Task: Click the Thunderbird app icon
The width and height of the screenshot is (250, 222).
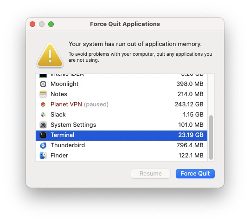Action: (43, 145)
